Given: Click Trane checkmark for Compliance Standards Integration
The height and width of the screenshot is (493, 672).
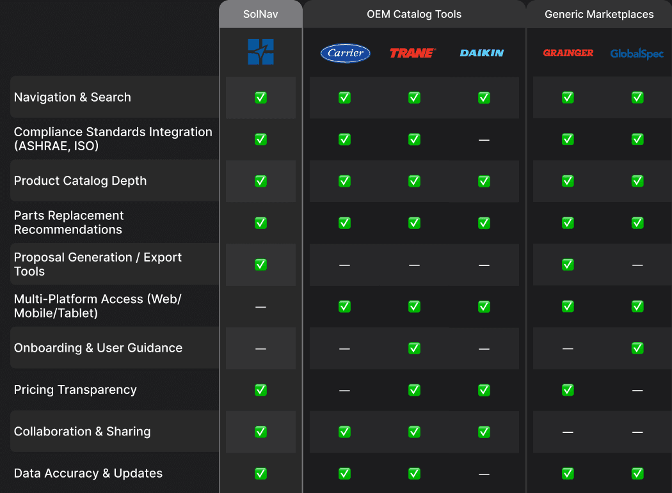Looking at the screenshot, I should click(x=414, y=139).
